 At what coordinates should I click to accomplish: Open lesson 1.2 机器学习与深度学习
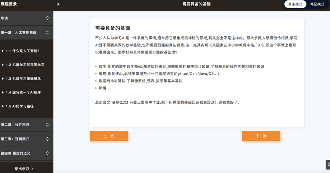coord(25,65)
